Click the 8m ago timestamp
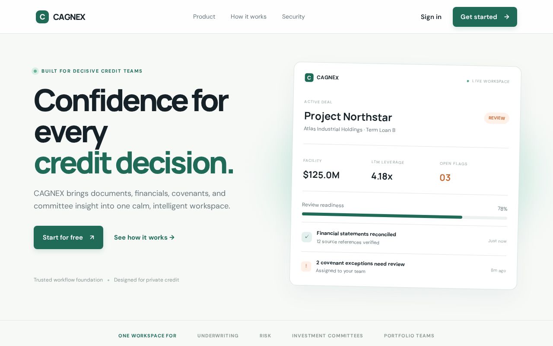This screenshot has width=553, height=346. pos(498,270)
